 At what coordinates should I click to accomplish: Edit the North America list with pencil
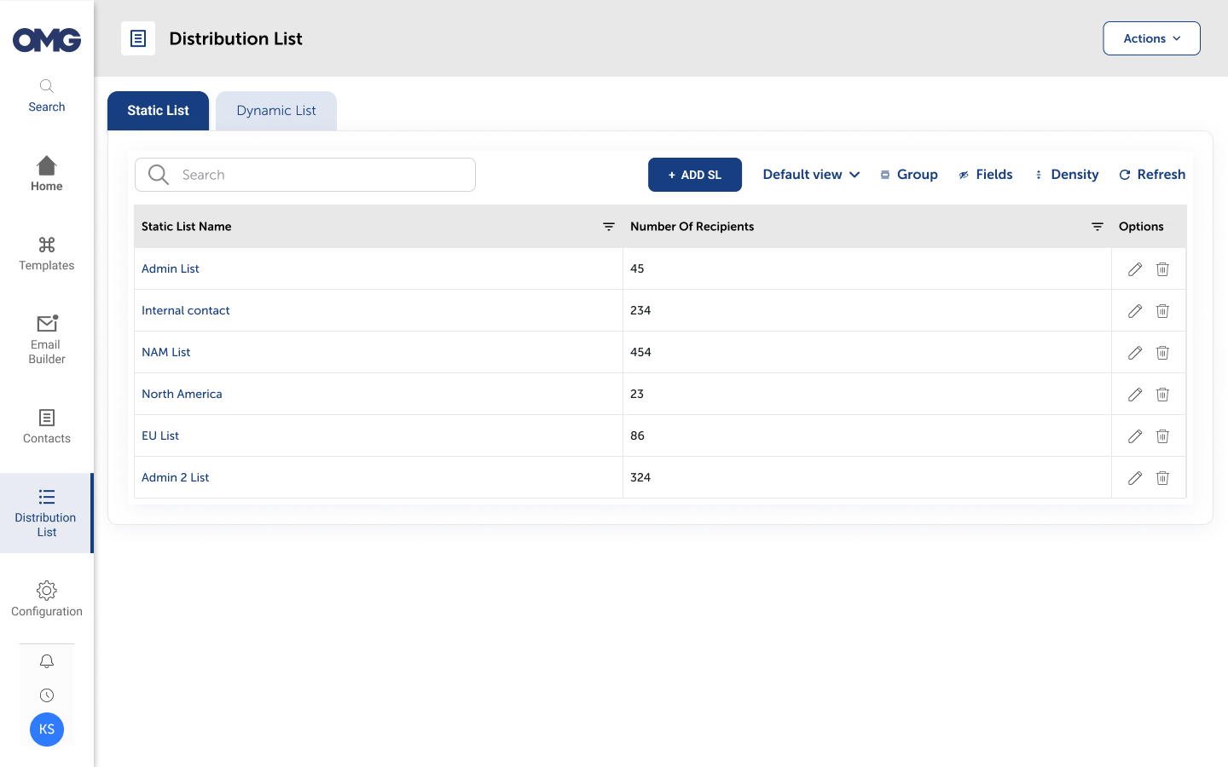click(1134, 395)
